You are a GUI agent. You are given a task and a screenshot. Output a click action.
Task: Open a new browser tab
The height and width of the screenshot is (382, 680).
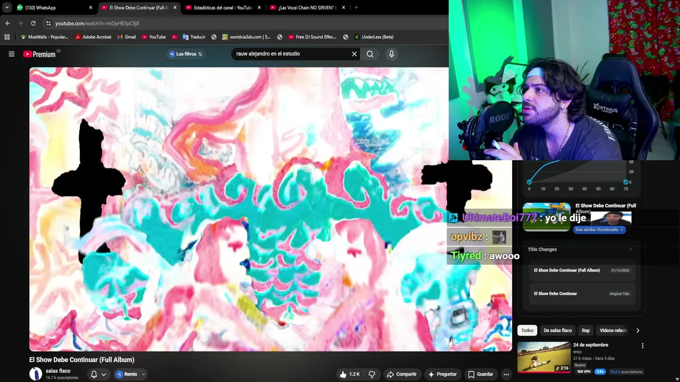pyautogui.click(x=356, y=8)
